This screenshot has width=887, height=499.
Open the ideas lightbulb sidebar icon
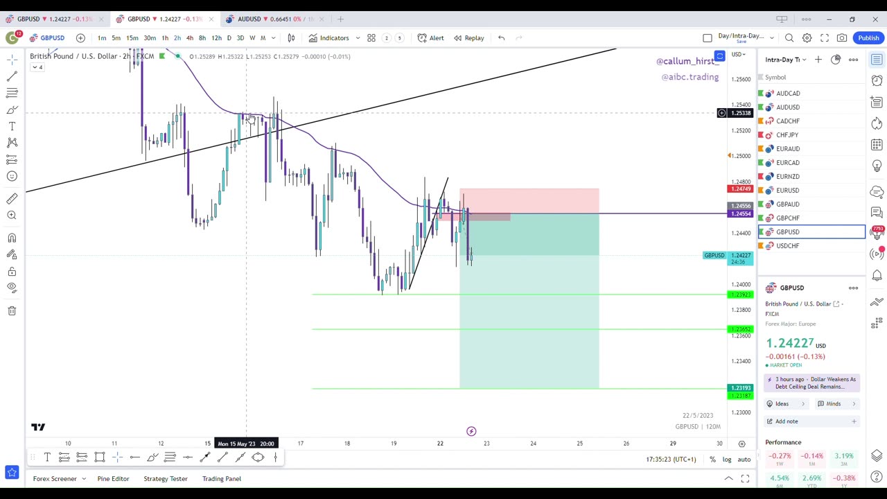pos(877,166)
